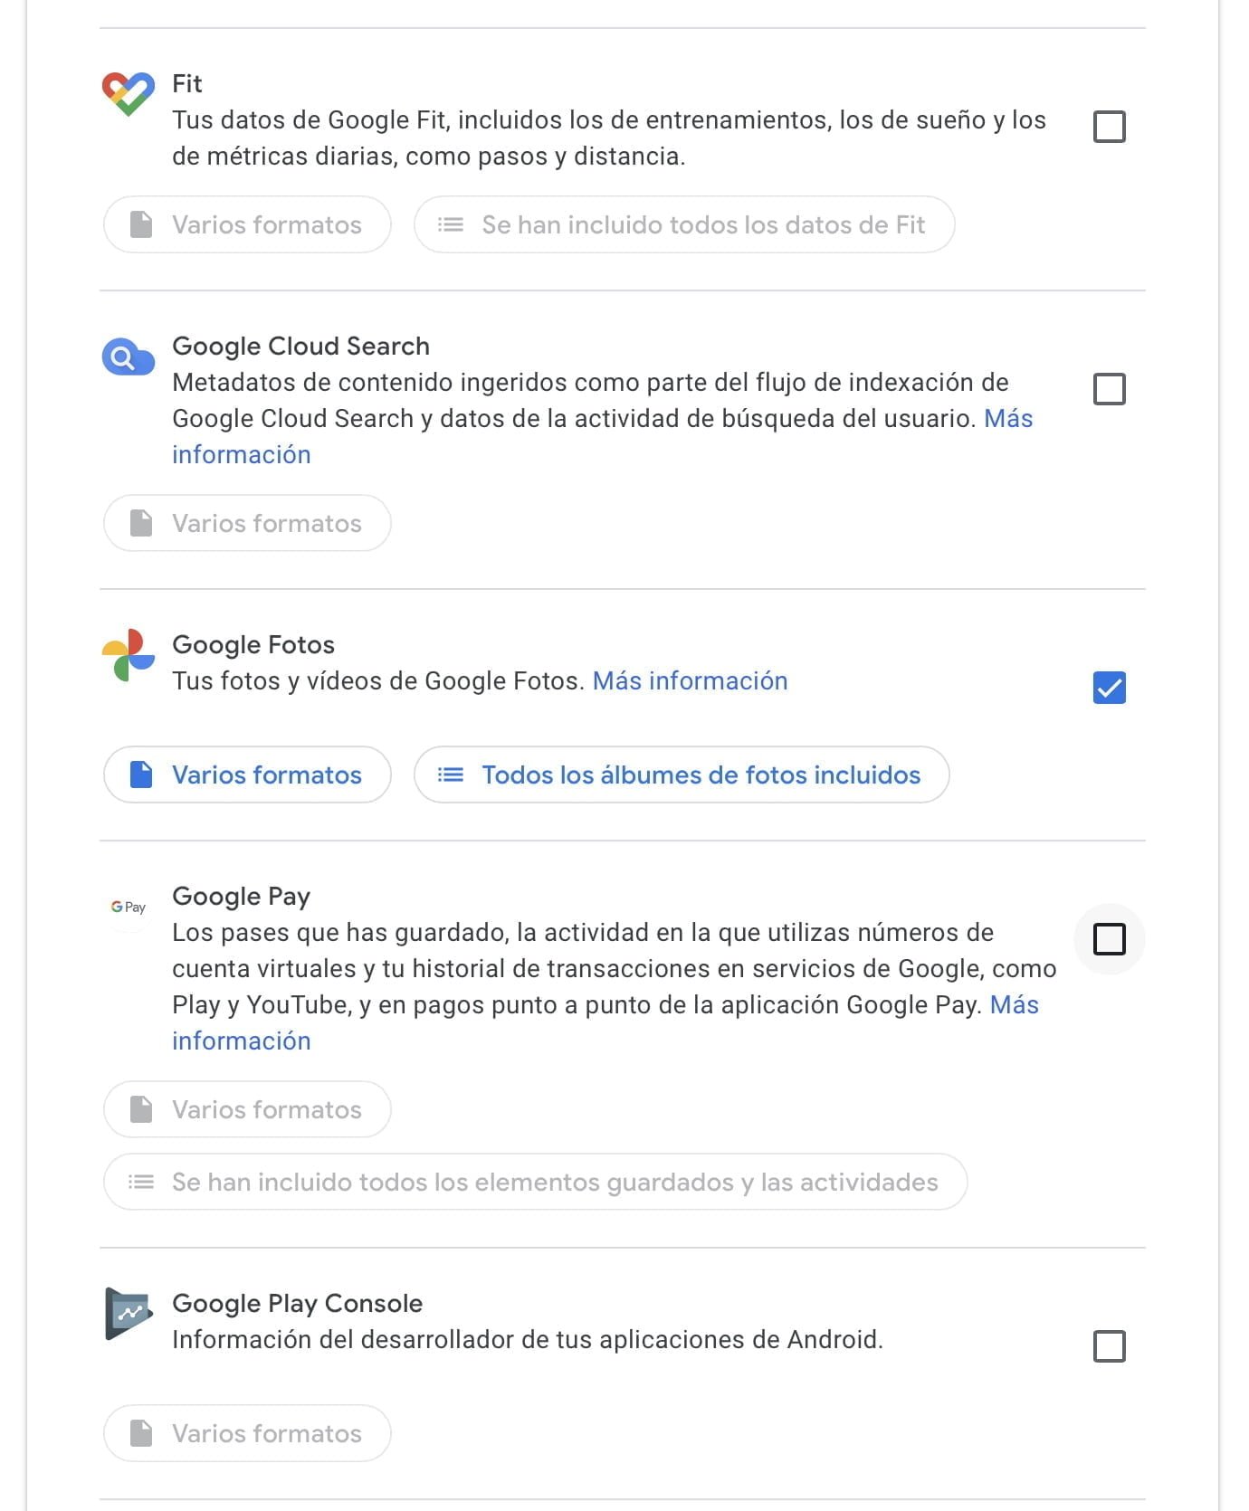Tick the Google Pay checkbox
Image resolution: width=1249 pixels, height=1511 pixels.
click(x=1110, y=939)
